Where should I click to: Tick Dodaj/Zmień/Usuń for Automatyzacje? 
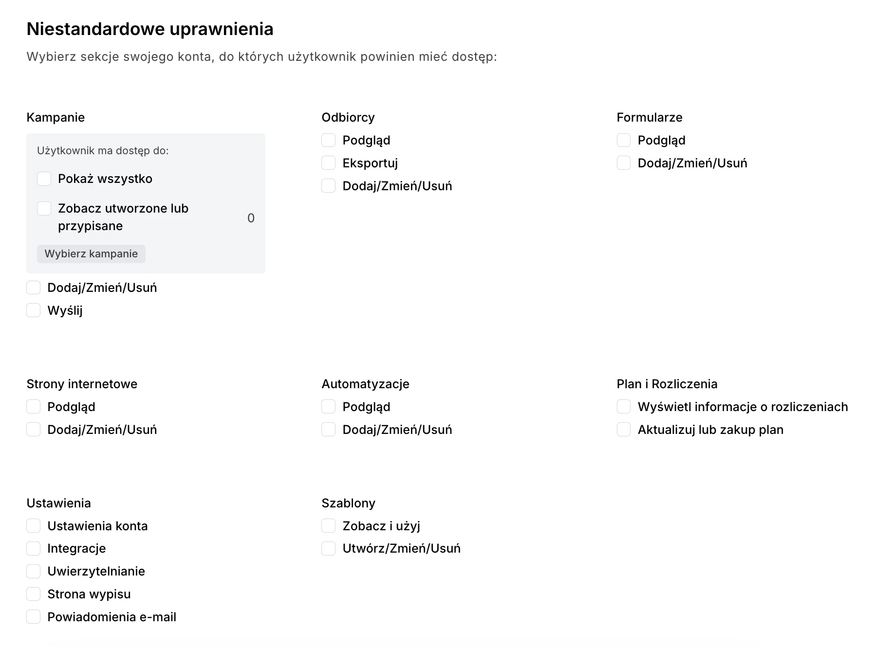329,430
